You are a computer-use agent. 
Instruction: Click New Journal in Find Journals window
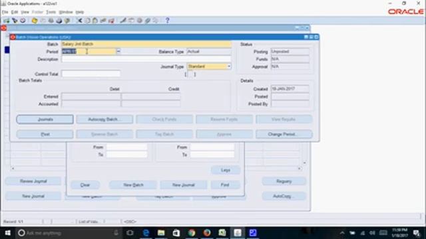[184, 185]
